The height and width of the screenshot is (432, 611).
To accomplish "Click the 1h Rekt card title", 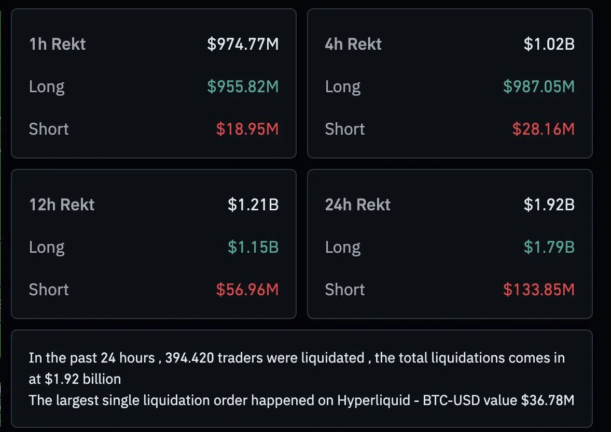I will pyautogui.click(x=57, y=44).
